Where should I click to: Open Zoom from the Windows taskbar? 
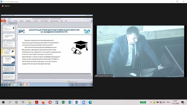pyautogui.click(x=83, y=102)
